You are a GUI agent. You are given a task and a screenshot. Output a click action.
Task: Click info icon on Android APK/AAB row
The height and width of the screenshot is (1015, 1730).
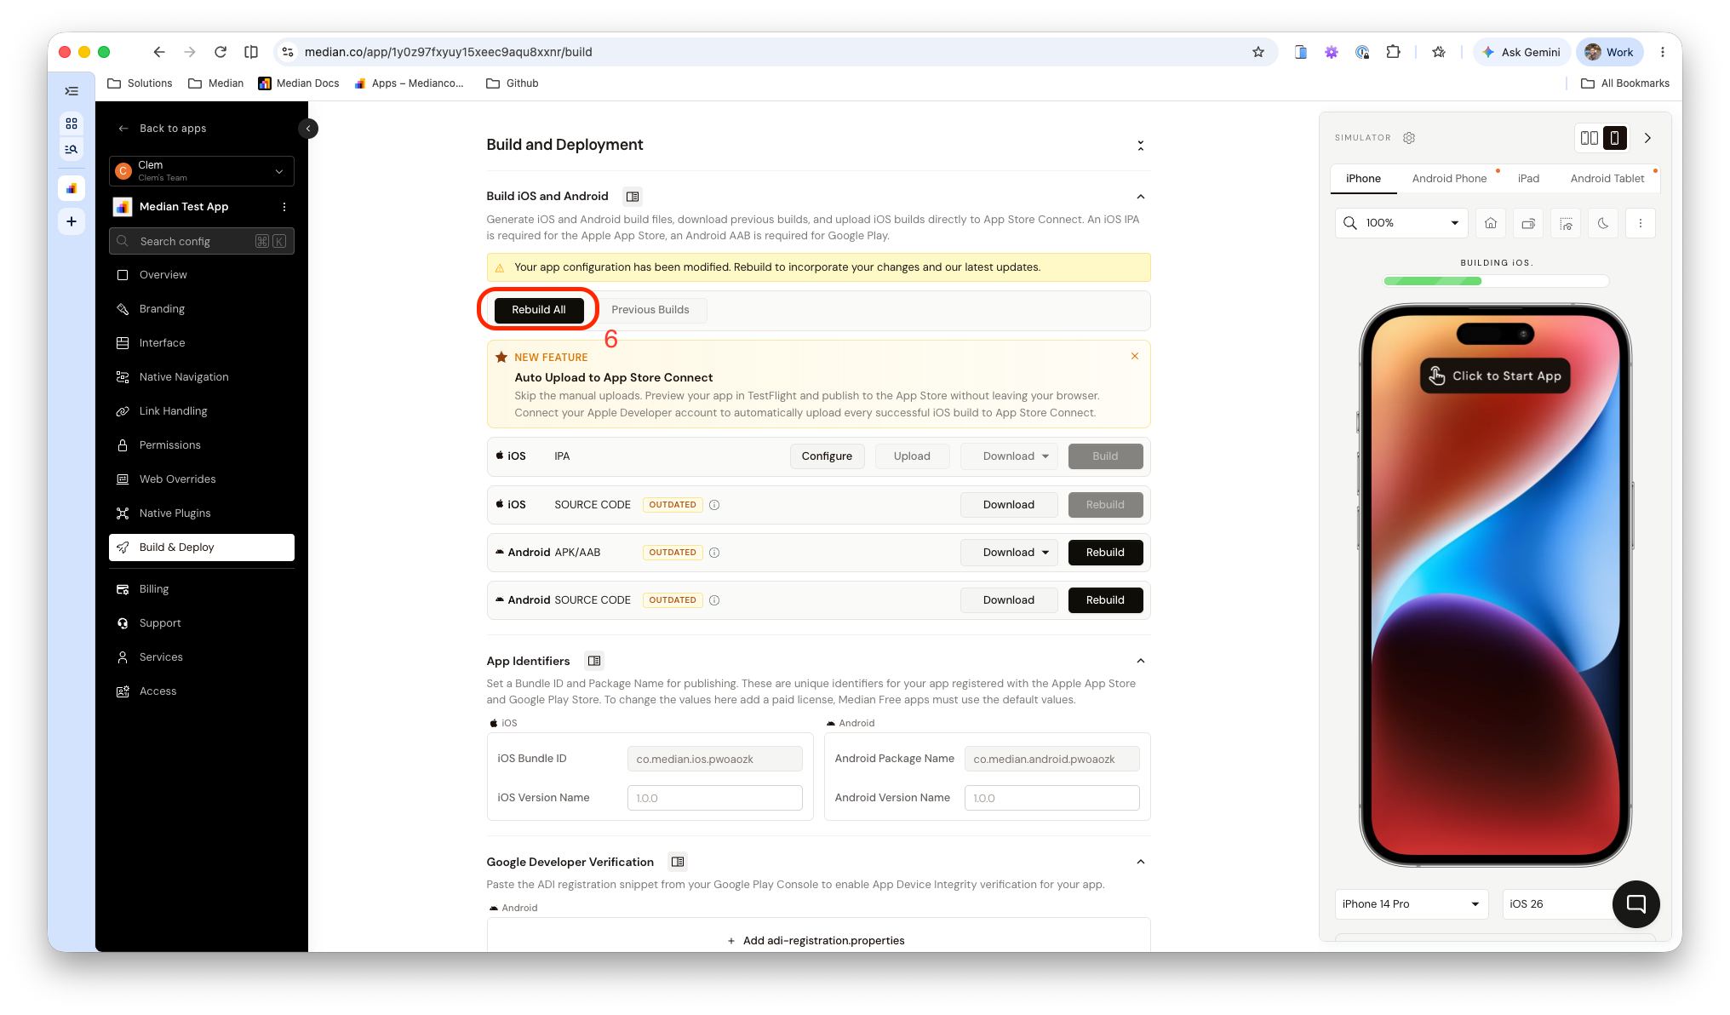(x=714, y=553)
